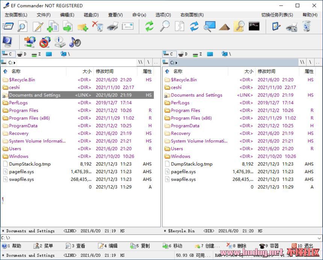Switch right panel to drive Z

click(x=198, y=54)
